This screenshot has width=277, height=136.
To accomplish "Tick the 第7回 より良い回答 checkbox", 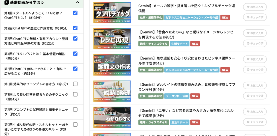I will point(75,94).
